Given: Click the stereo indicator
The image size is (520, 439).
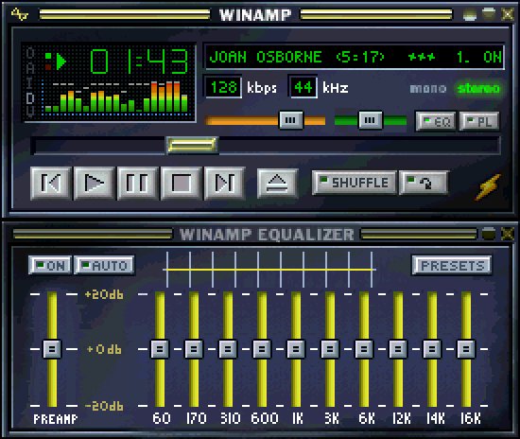Looking at the screenshot, I should [478, 88].
